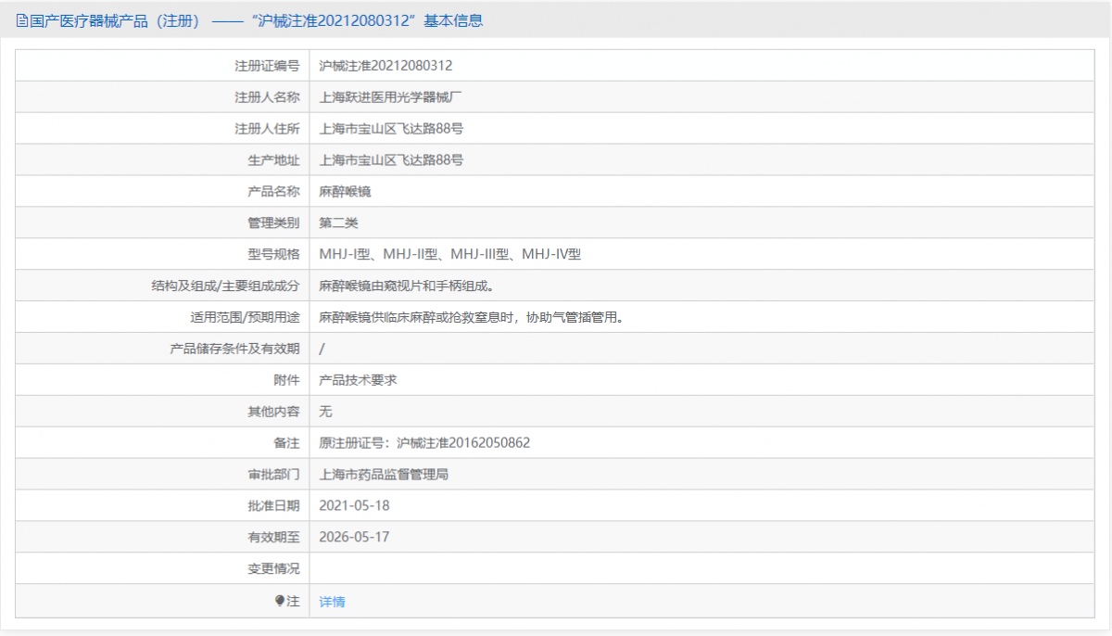Click the header title with 沪械注准20212080312
1112x636 pixels.
pyautogui.click(x=249, y=20)
